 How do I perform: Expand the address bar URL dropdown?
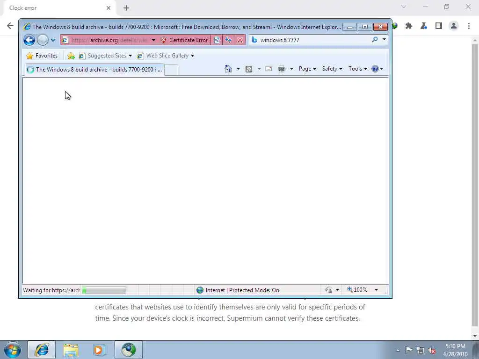point(153,40)
